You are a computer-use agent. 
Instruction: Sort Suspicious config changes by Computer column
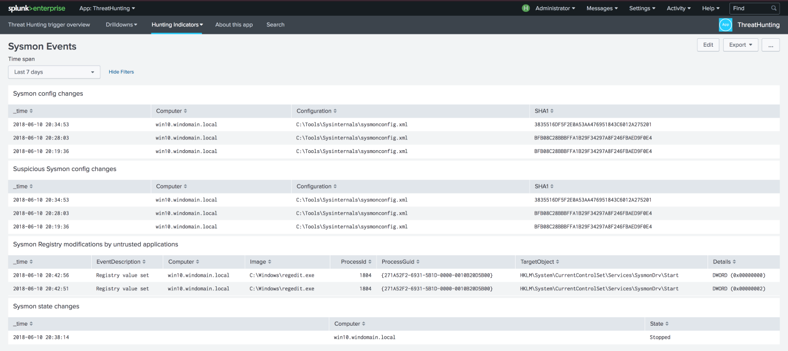(172, 186)
